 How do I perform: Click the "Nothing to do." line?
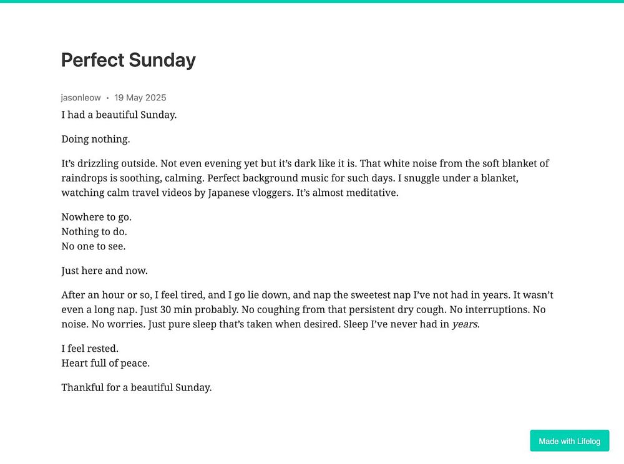pyautogui.click(x=94, y=231)
